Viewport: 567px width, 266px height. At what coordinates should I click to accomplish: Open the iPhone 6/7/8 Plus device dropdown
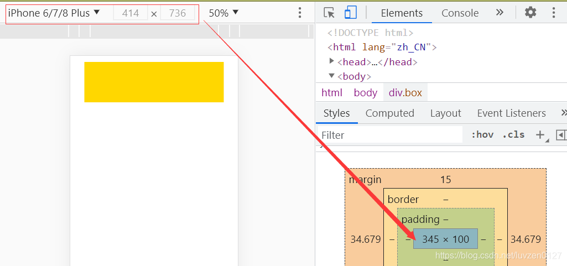[54, 13]
